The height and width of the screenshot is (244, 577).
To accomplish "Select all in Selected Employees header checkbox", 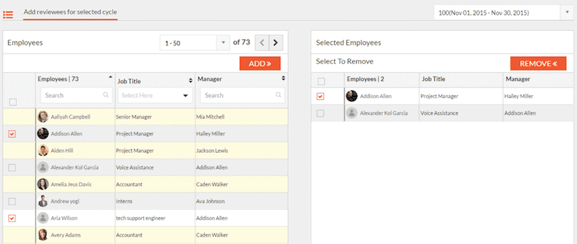I will tap(321, 81).
